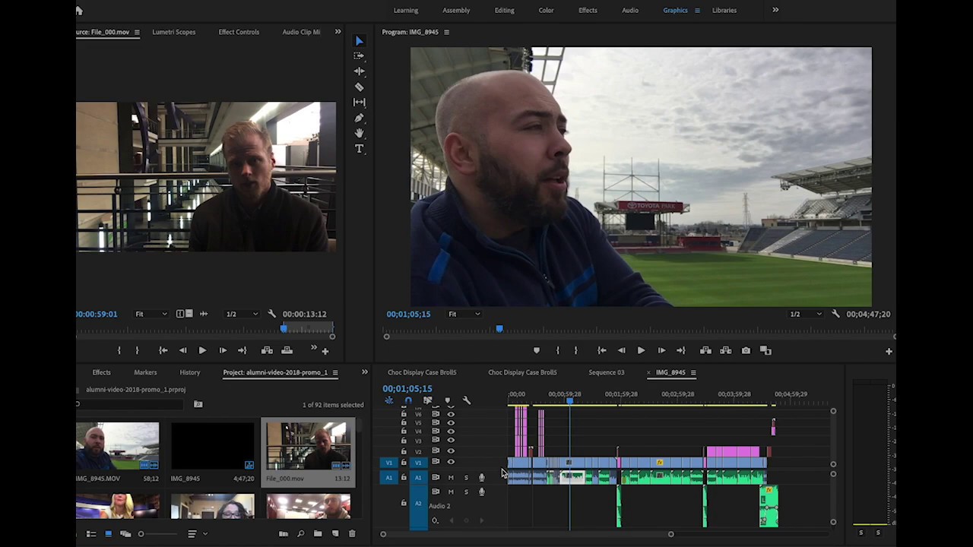Mute audio track A1
This screenshot has height=547, width=973.
(x=451, y=477)
